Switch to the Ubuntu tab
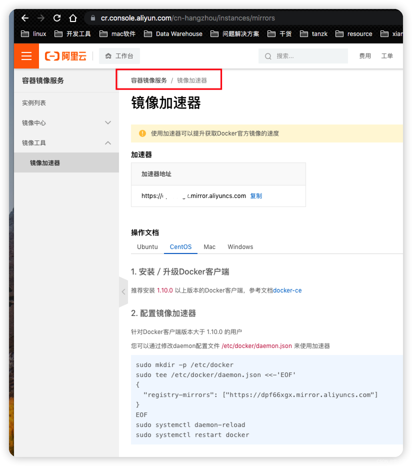The image size is (412, 466). (147, 247)
